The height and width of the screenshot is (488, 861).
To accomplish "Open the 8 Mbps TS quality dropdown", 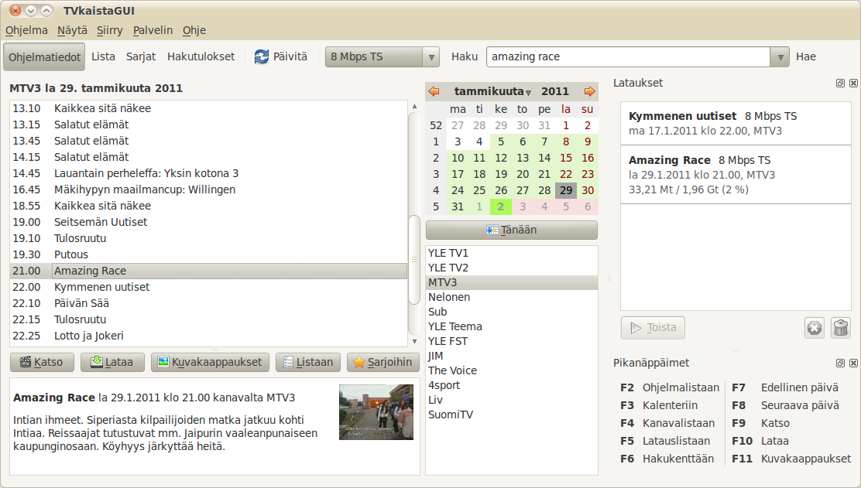I will pyautogui.click(x=382, y=56).
